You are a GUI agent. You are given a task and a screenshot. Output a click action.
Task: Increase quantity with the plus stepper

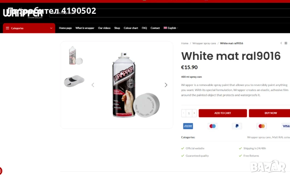[x=194, y=113]
